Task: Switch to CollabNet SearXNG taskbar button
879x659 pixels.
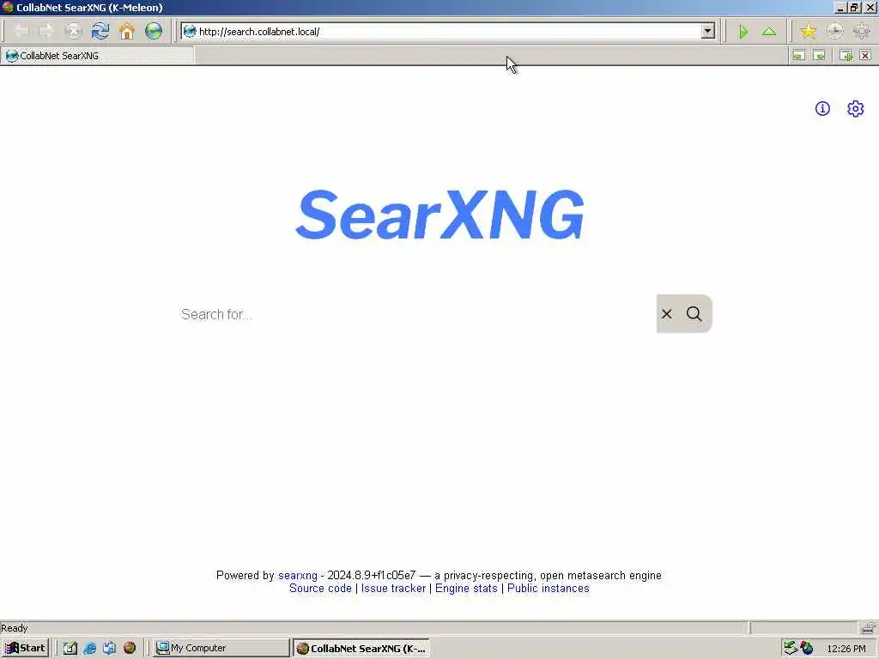Action: (361, 649)
